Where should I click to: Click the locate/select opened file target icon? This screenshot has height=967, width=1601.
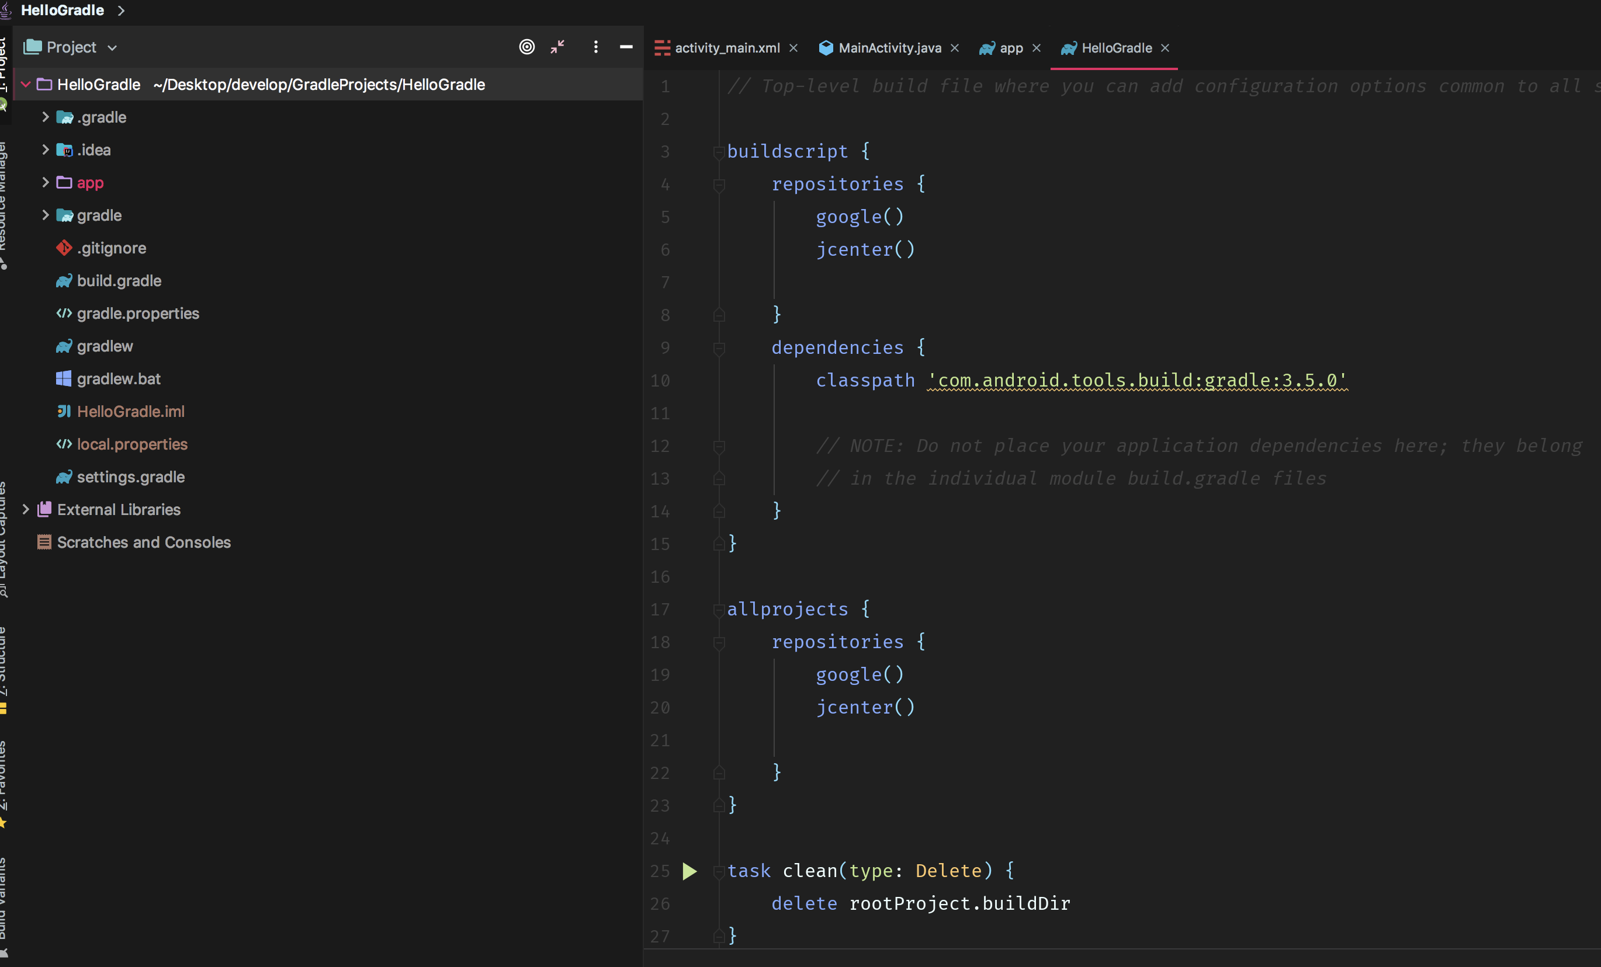point(526,47)
